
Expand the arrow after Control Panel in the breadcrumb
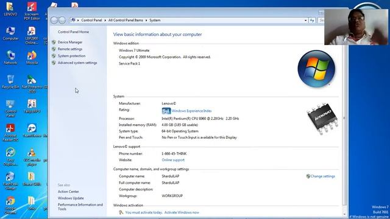(x=105, y=20)
